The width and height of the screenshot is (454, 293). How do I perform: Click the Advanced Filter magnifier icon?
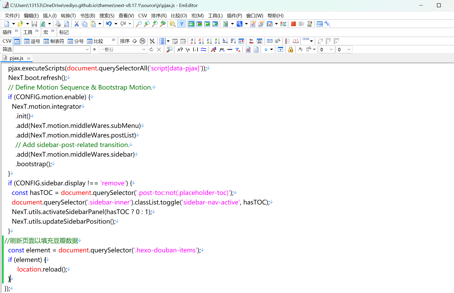click(x=169, y=49)
